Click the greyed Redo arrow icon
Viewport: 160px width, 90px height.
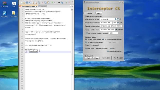click(x=55, y=2)
